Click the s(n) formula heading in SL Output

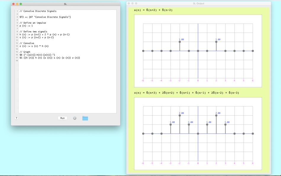153,10
